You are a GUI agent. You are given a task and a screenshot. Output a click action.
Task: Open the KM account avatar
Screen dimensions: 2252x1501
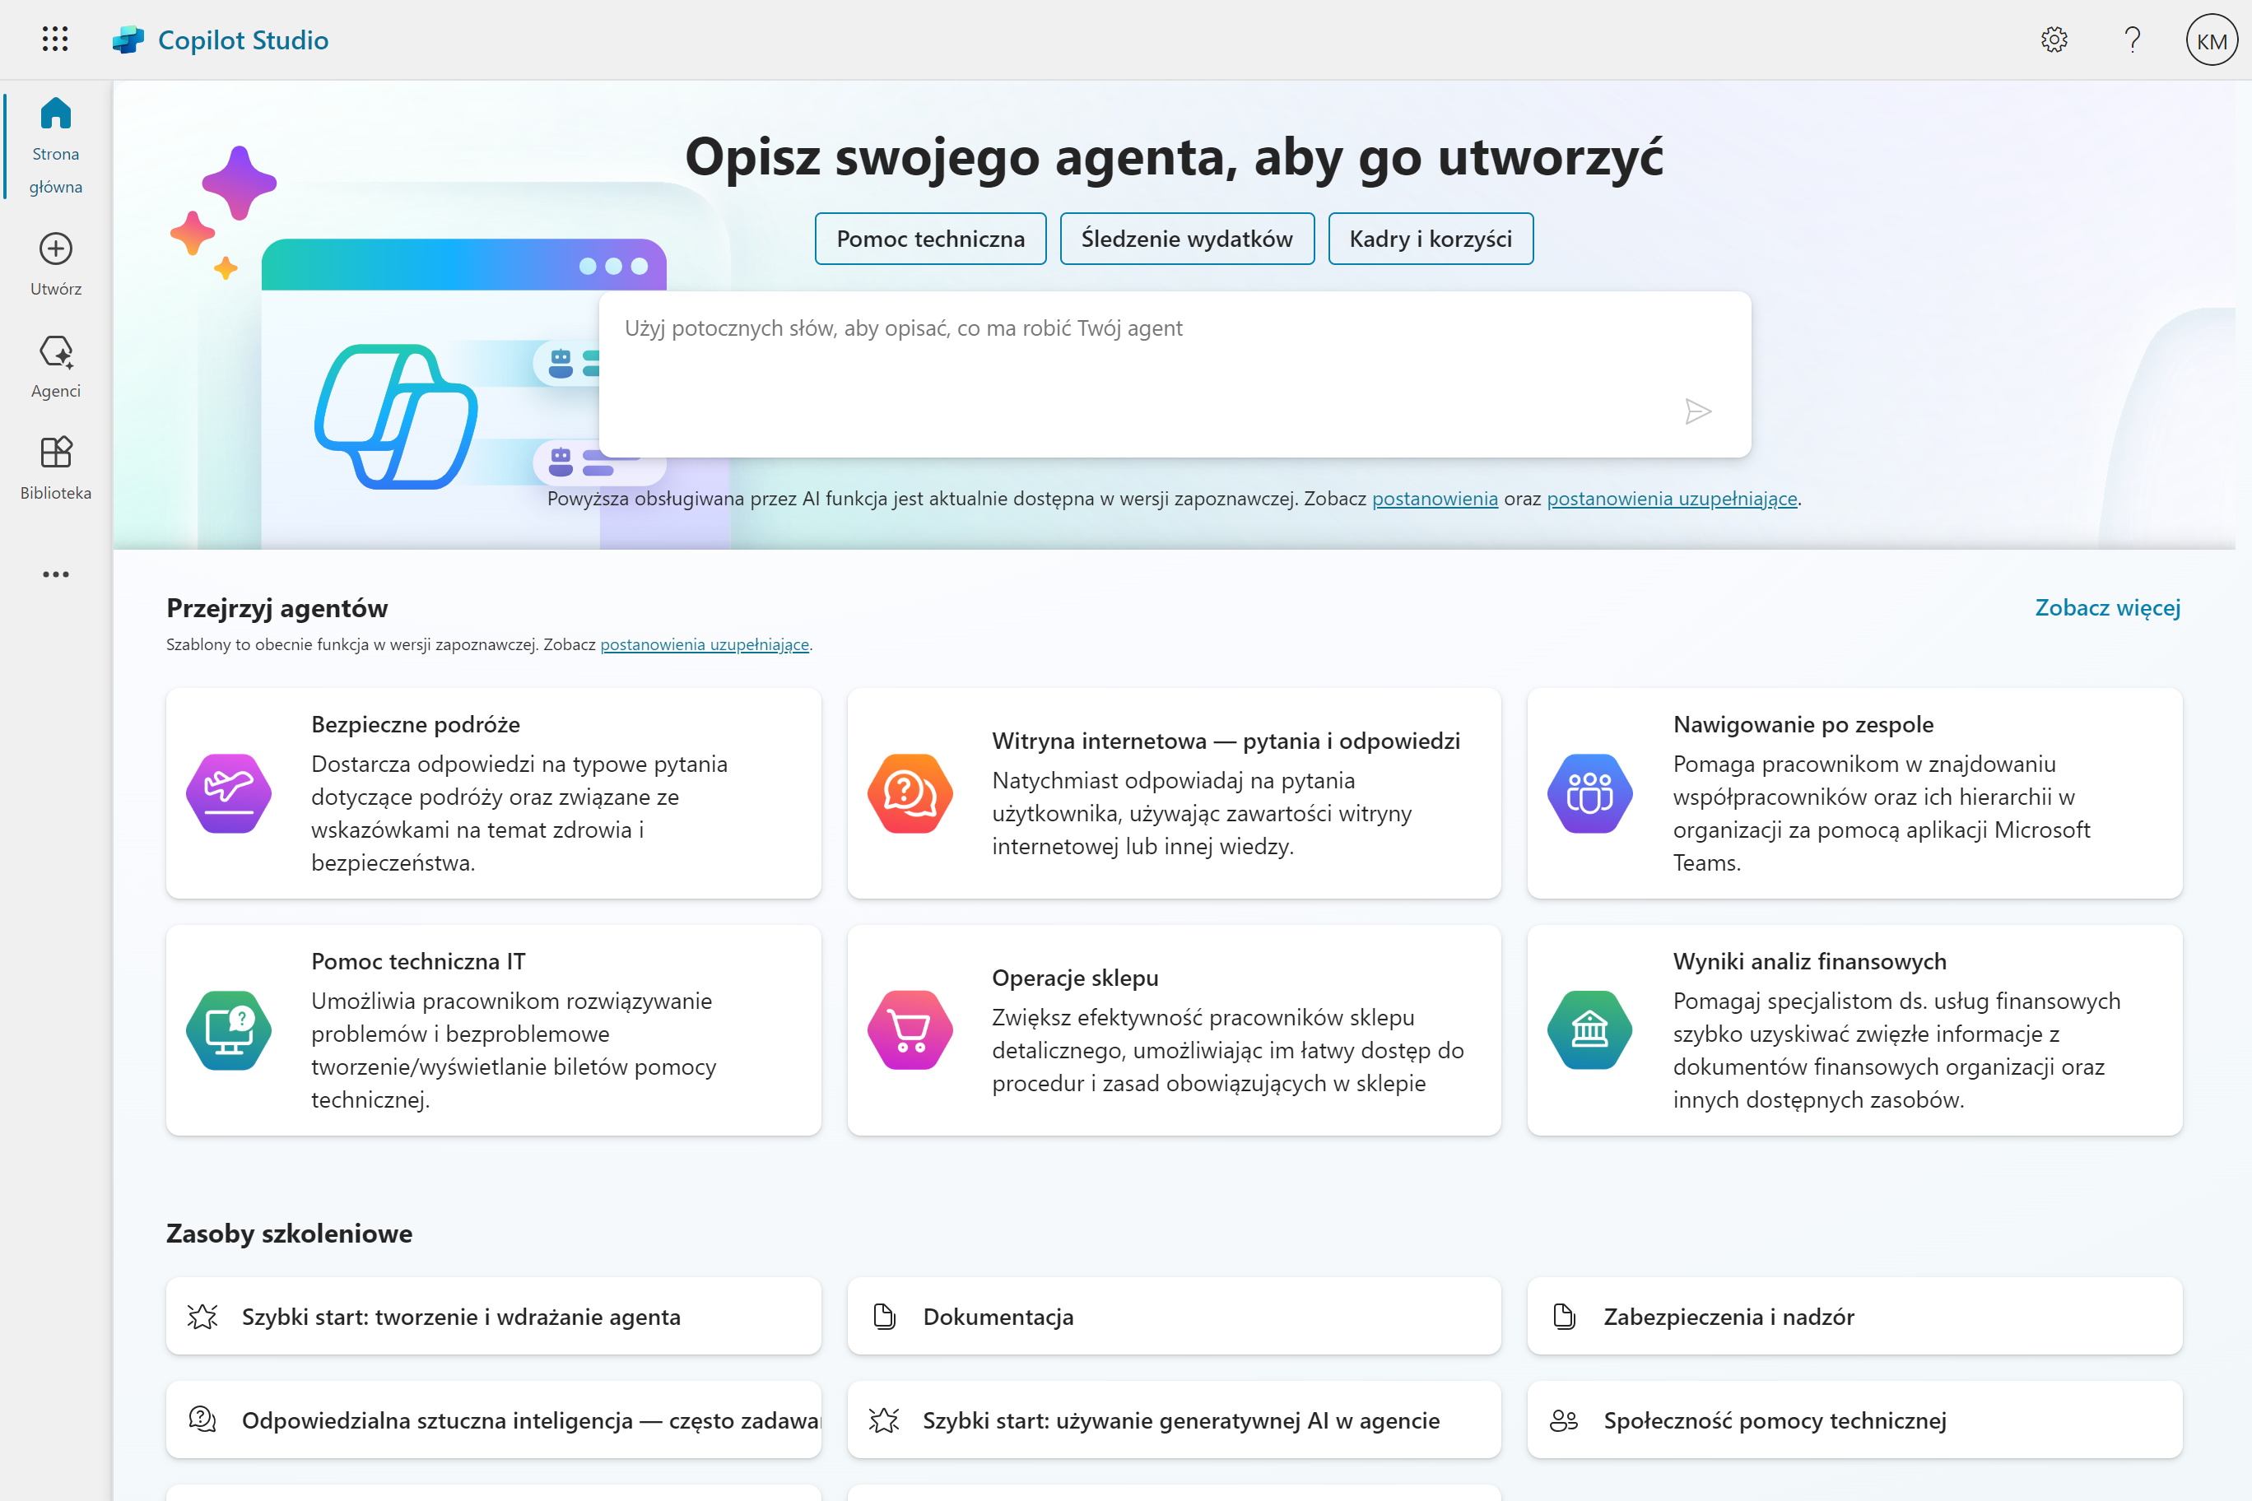pyautogui.click(x=2212, y=40)
